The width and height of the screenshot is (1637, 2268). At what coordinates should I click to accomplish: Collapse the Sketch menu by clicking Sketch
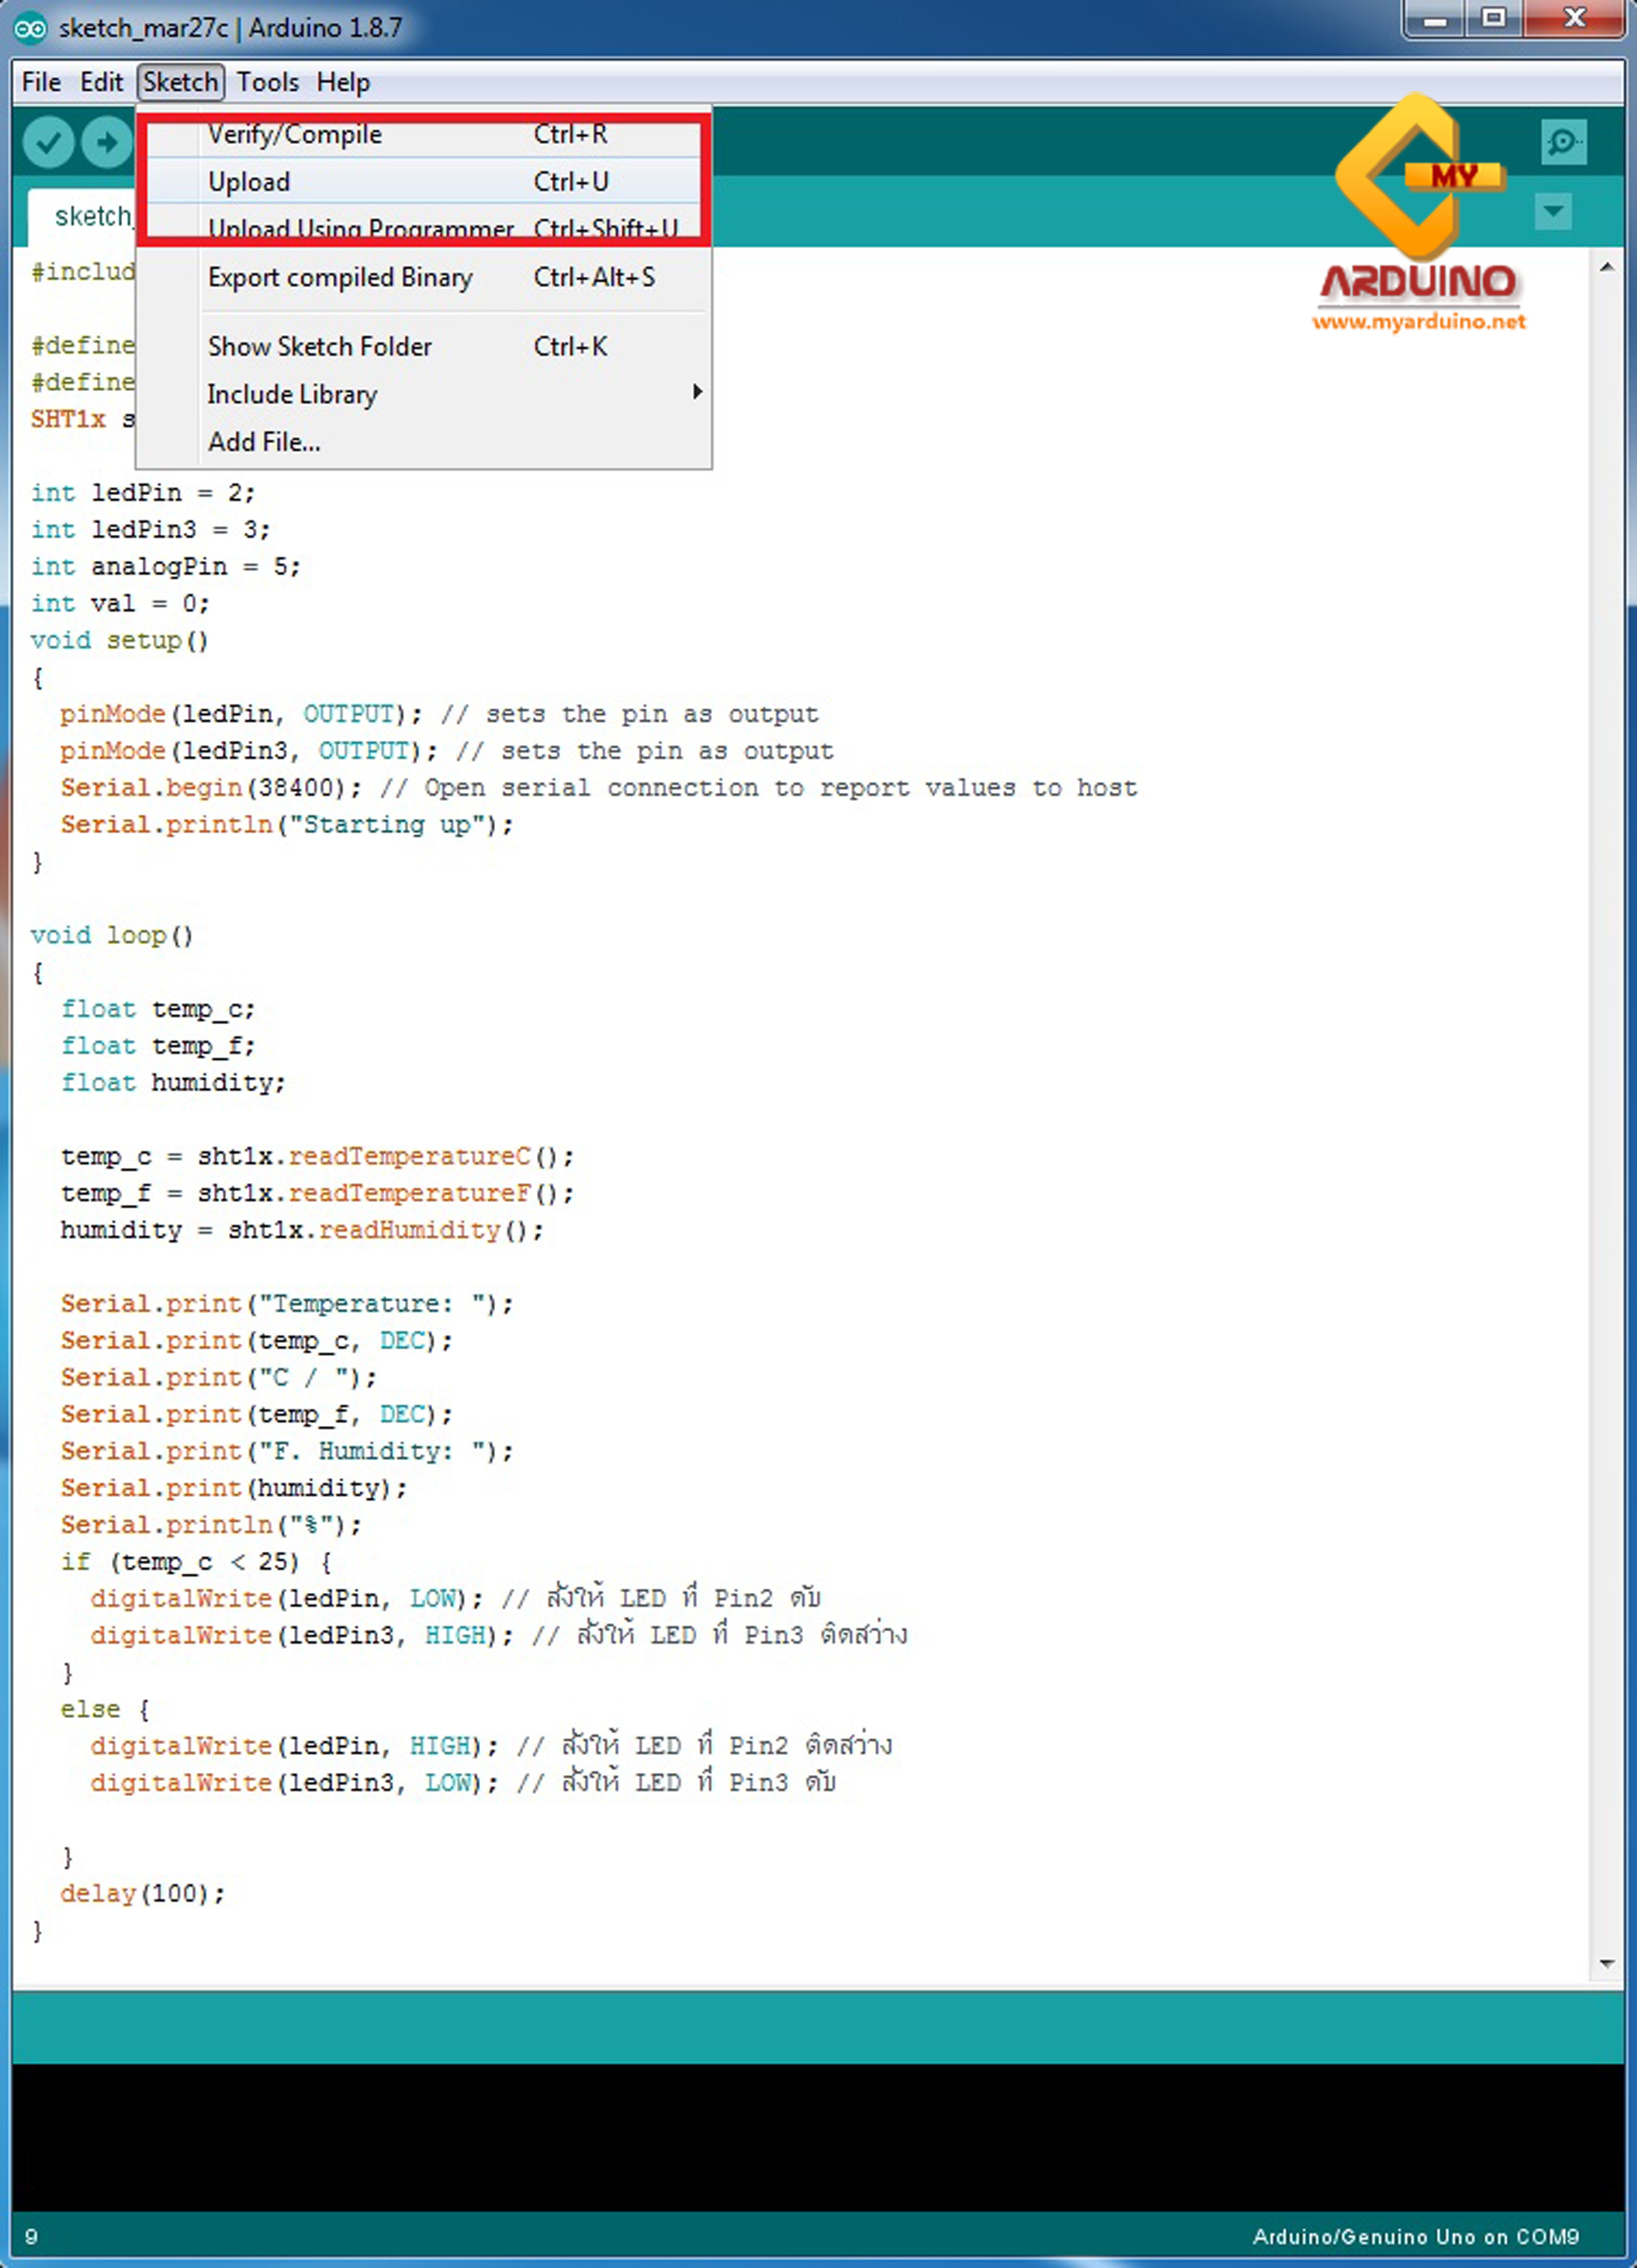click(180, 81)
